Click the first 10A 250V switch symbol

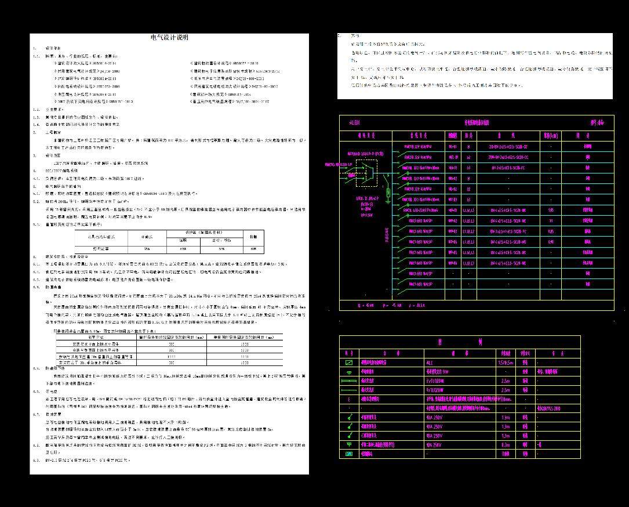pyautogui.click(x=349, y=417)
